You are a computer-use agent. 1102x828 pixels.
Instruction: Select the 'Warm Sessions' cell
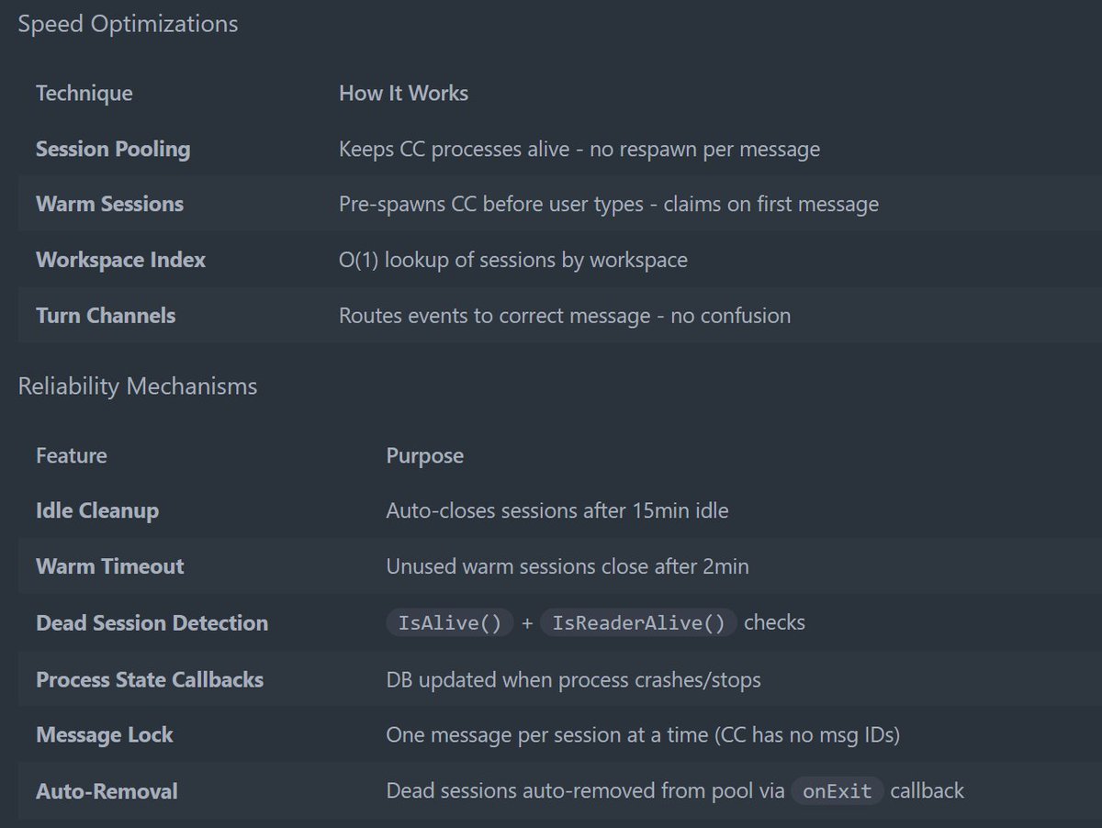(109, 204)
